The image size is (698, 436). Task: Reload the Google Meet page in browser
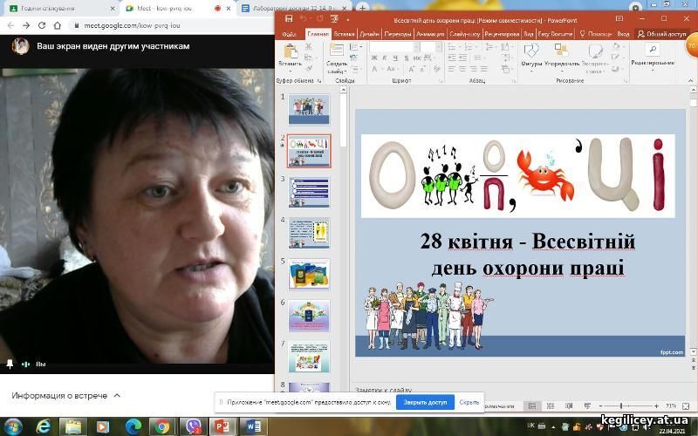coord(41,25)
